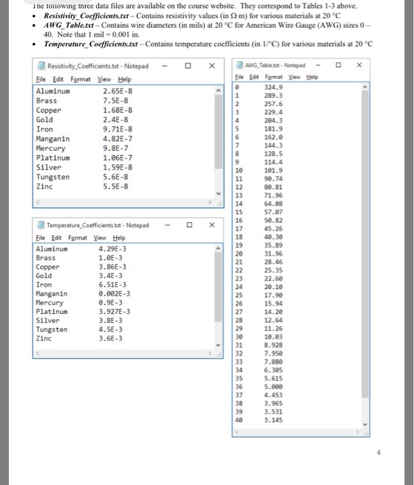Open Edit menu in AWG_Table window
Image resolution: width=414 pixels, height=485 pixels.
[x=254, y=77]
